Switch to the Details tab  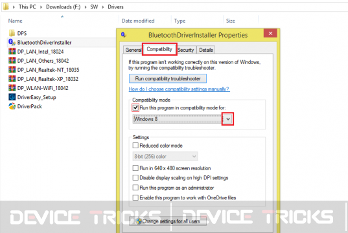tap(206, 50)
